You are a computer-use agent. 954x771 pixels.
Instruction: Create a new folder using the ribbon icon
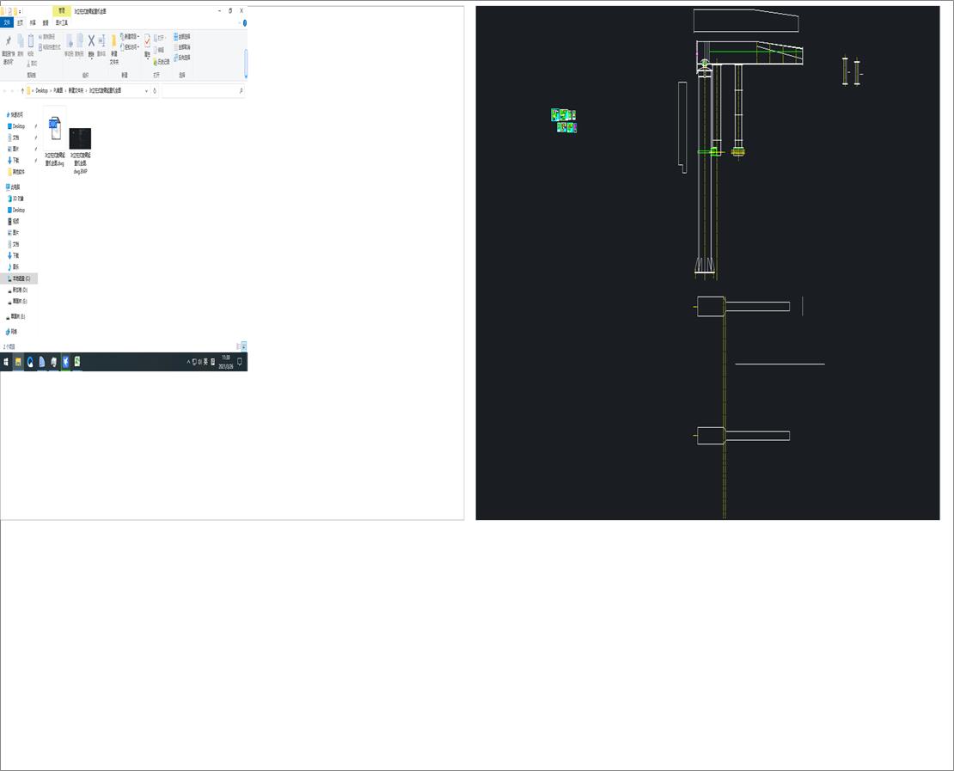tap(113, 41)
